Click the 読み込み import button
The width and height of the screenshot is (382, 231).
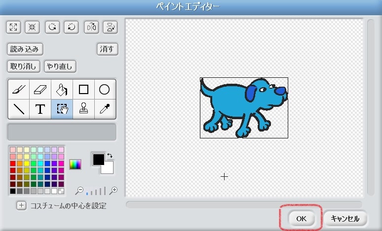(x=25, y=49)
